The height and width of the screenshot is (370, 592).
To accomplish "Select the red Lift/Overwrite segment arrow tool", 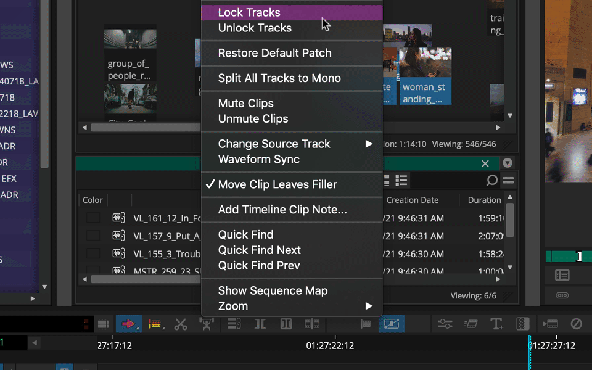I will [128, 324].
